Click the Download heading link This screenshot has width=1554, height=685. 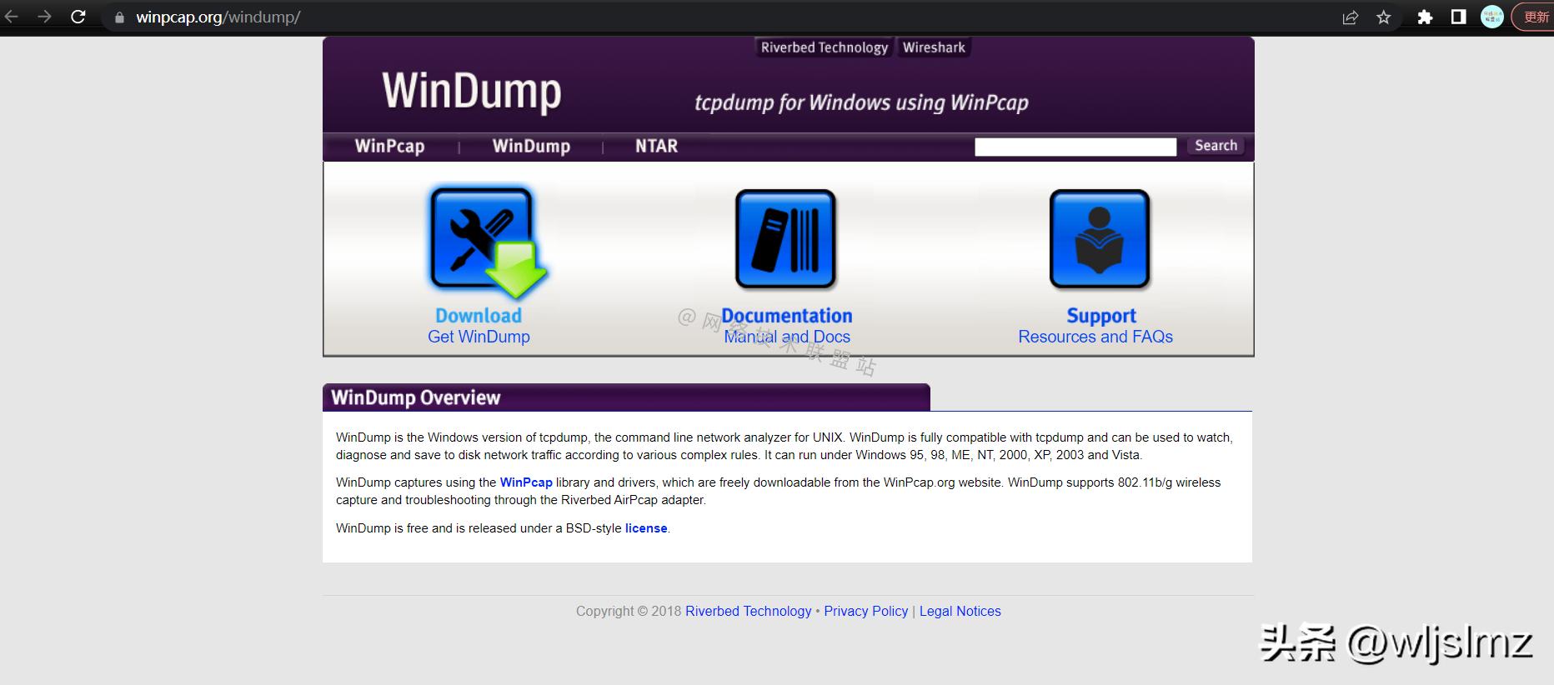pos(479,316)
